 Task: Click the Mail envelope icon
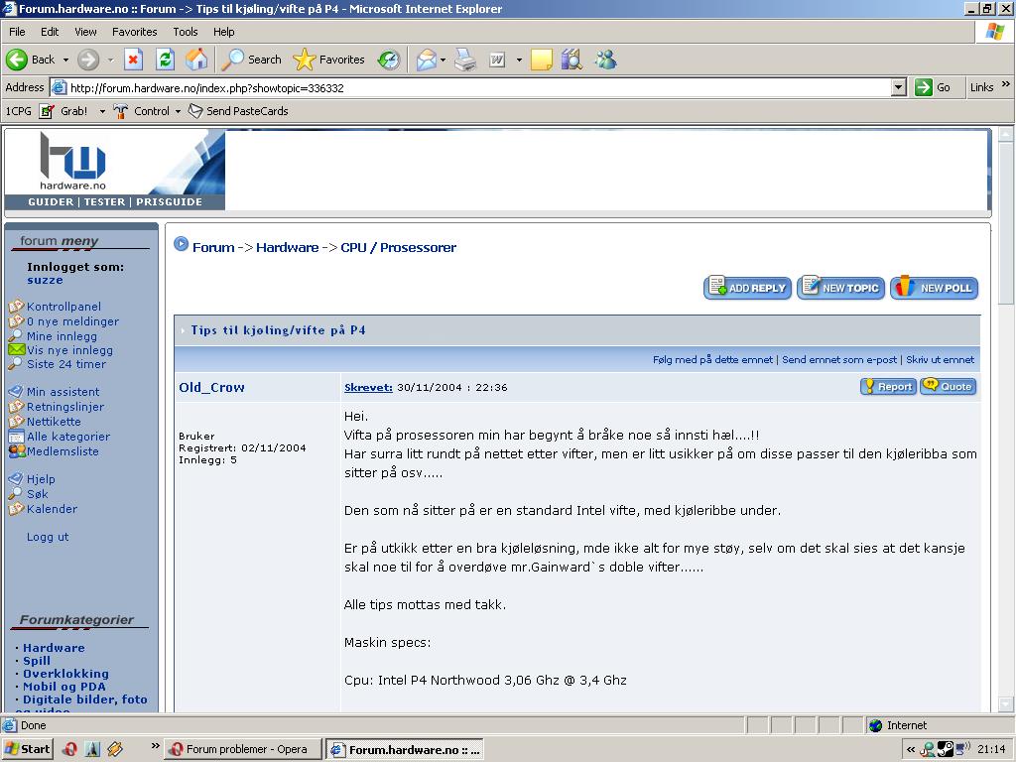pos(427,60)
